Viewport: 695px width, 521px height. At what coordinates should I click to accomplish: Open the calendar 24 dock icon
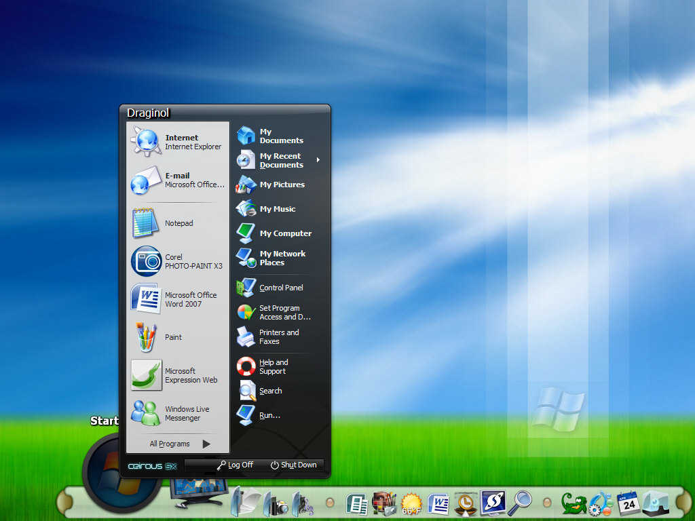point(628,503)
